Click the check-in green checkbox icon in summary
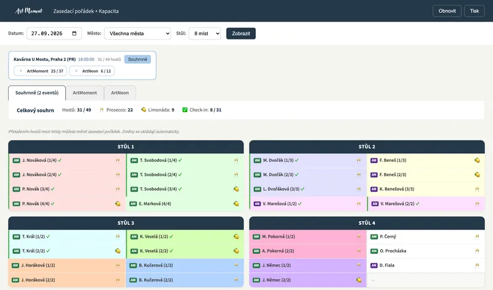493x290 pixels. coord(185,110)
